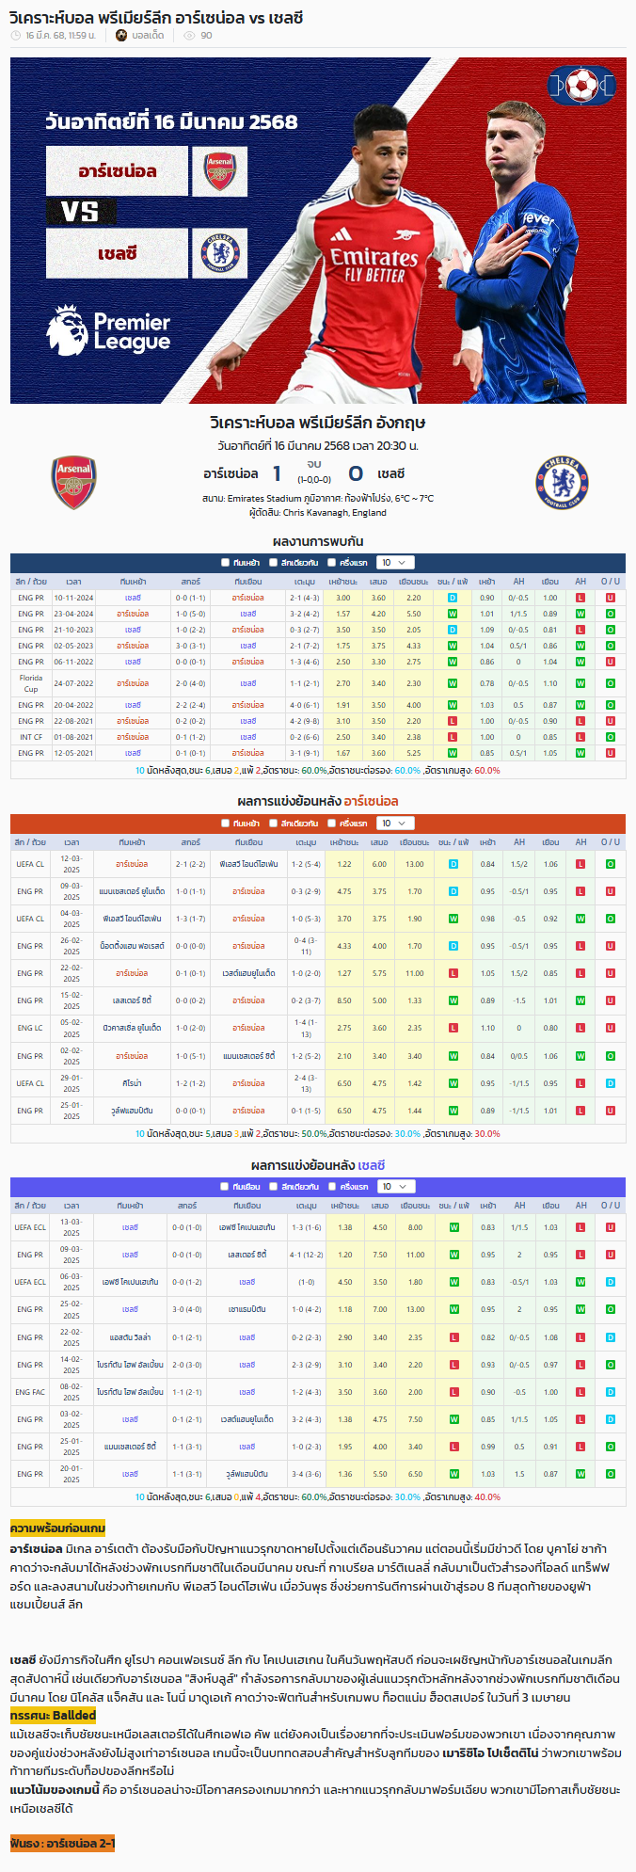Click the Arsenal badge in the banner
This screenshot has width=636, height=1872.
click(220, 171)
